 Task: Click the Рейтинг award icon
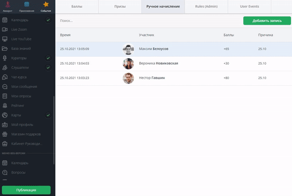coord(5,106)
